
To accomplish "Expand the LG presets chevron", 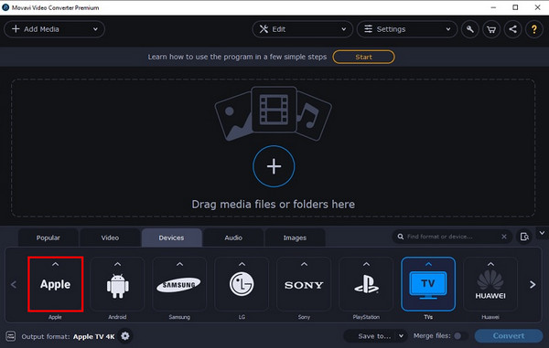I will [242, 265].
